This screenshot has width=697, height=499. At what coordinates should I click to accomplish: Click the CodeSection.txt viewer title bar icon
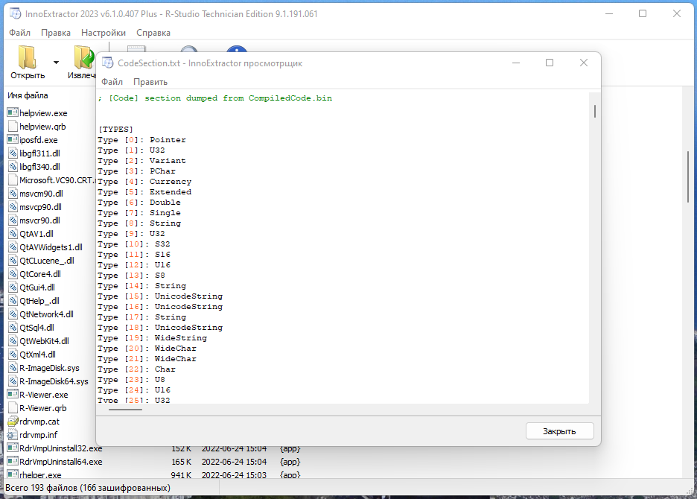pyautogui.click(x=107, y=63)
